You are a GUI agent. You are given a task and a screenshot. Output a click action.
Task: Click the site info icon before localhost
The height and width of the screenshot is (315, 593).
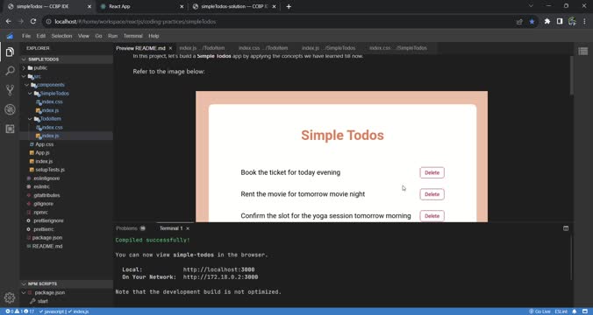tap(48, 22)
